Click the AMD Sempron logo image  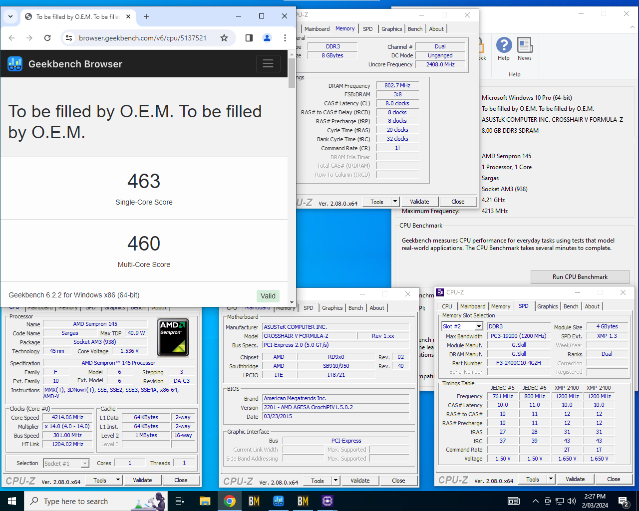point(173,337)
